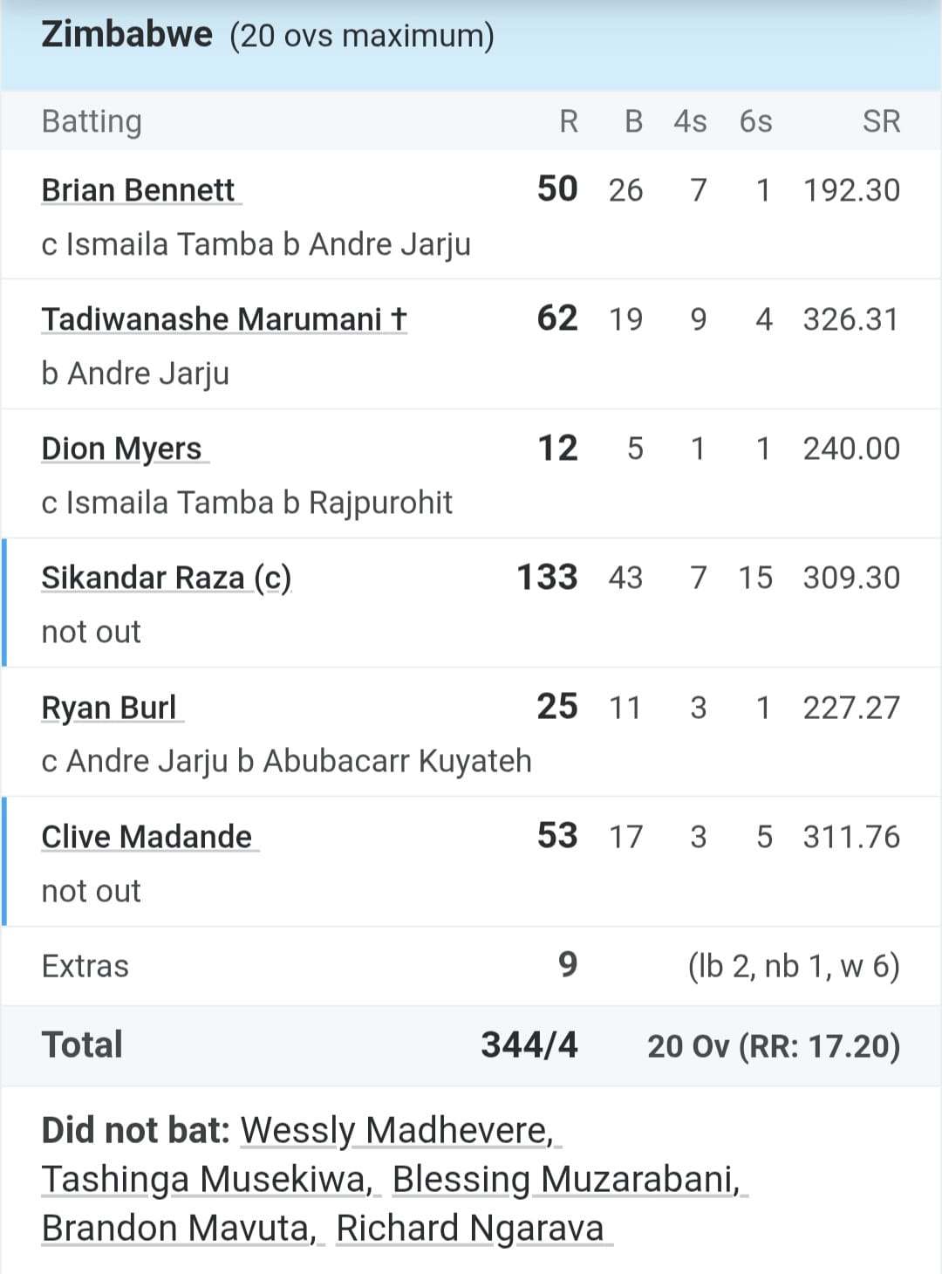Open Brian Bennett's player profile
The height and width of the screenshot is (1274, 942).
click(139, 190)
